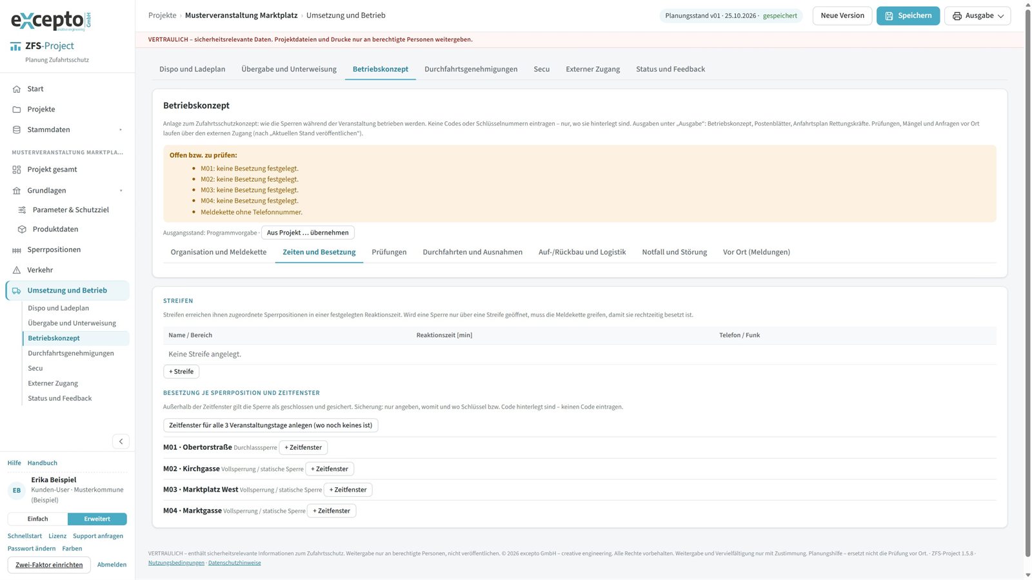
Task: Open the Ausgabe dropdown menu
Action: point(978,15)
